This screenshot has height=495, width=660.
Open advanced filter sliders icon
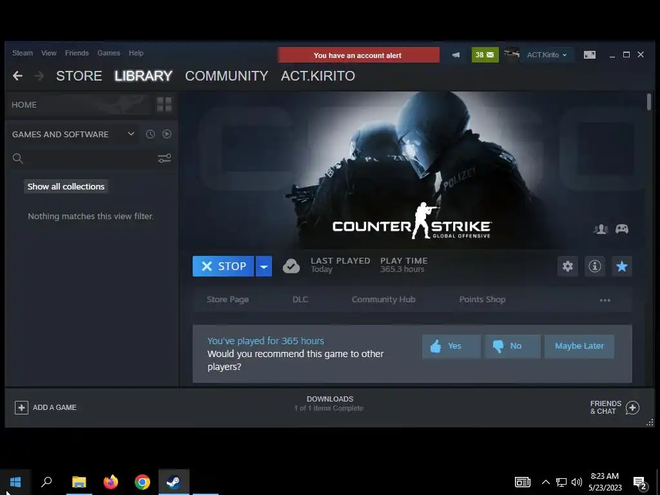(x=164, y=159)
